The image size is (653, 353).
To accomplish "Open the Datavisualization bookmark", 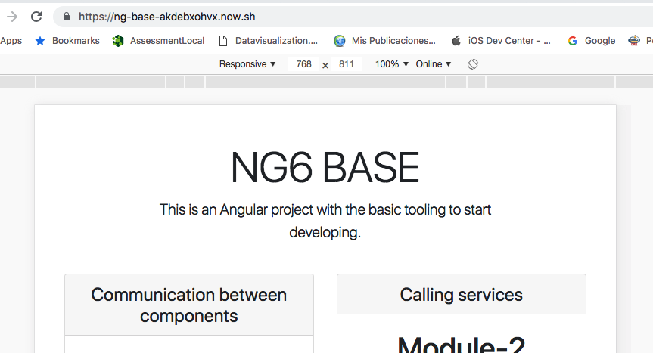I will [276, 41].
